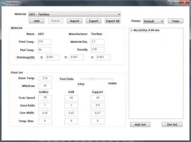Expand the NozzleDia.-0.40 mm tree node
Viewport: 191px width, 142px height.
pos(131,31)
